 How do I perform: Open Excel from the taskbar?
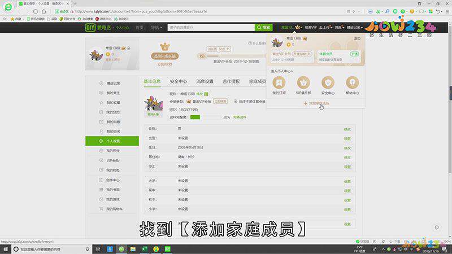point(145,249)
